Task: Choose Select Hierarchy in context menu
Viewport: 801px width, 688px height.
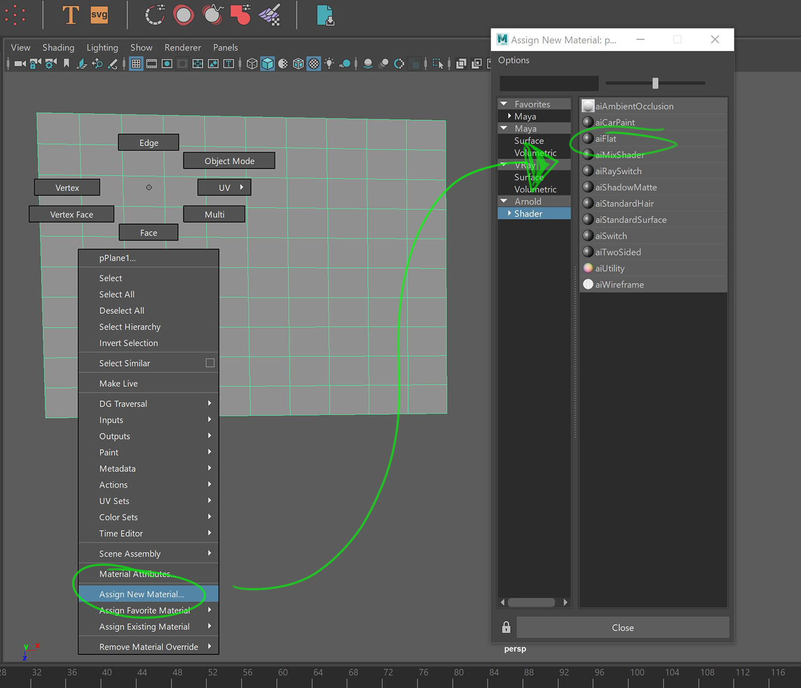Action: point(148,327)
